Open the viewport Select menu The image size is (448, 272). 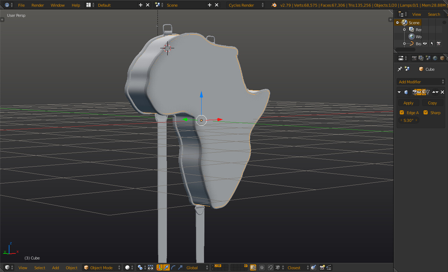(x=40, y=267)
